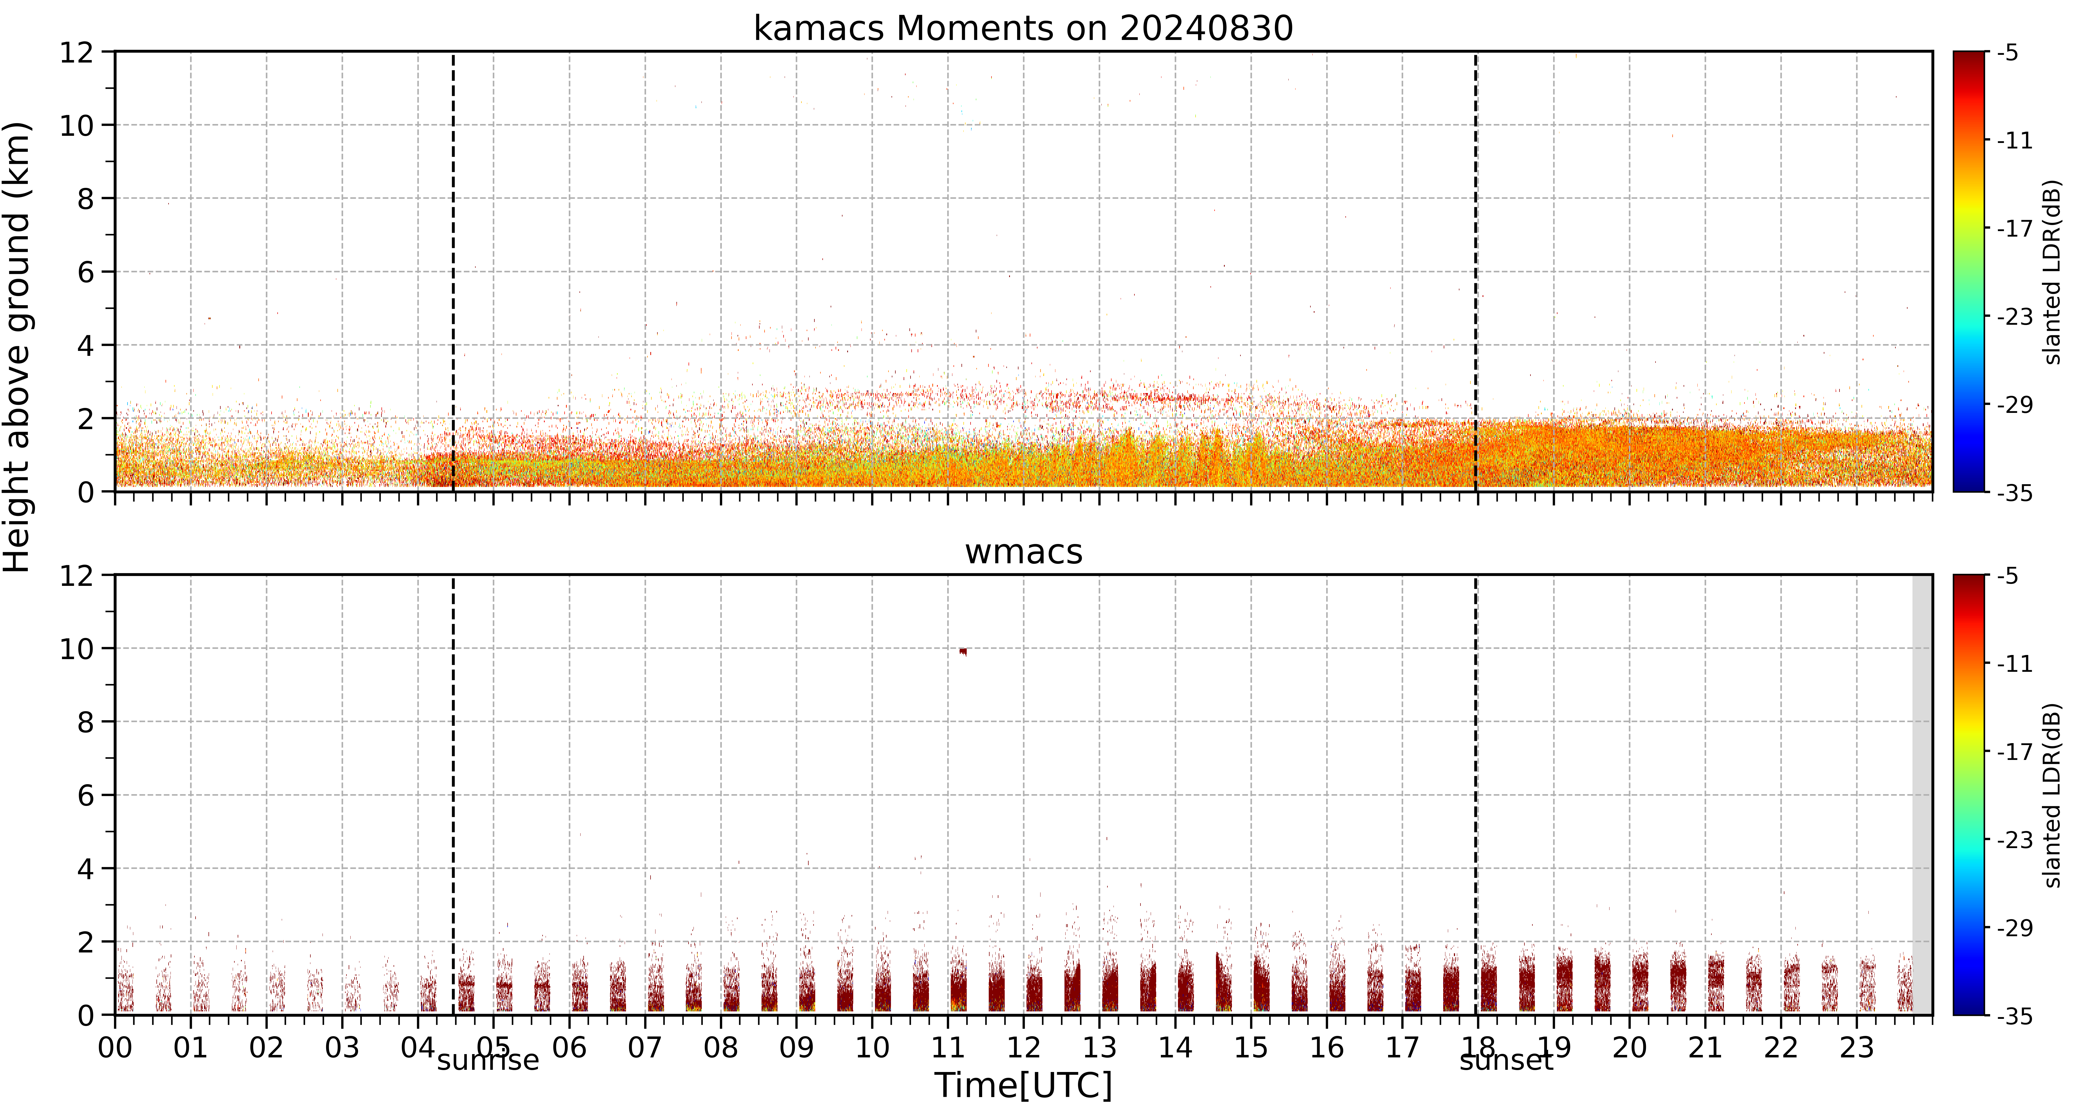2078x1118 pixels.
Task: Click the x-axis tick label "06"
Action: point(570,1048)
